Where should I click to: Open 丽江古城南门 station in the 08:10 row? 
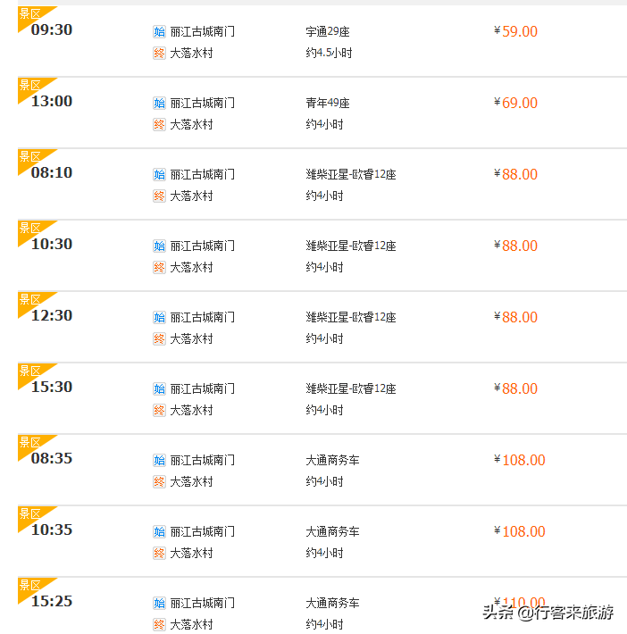pos(202,175)
